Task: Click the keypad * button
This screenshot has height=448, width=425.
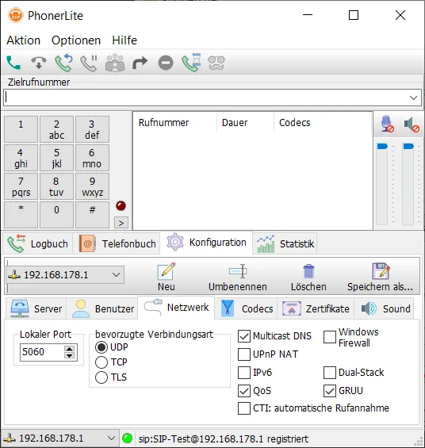Action: [x=21, y=215]
